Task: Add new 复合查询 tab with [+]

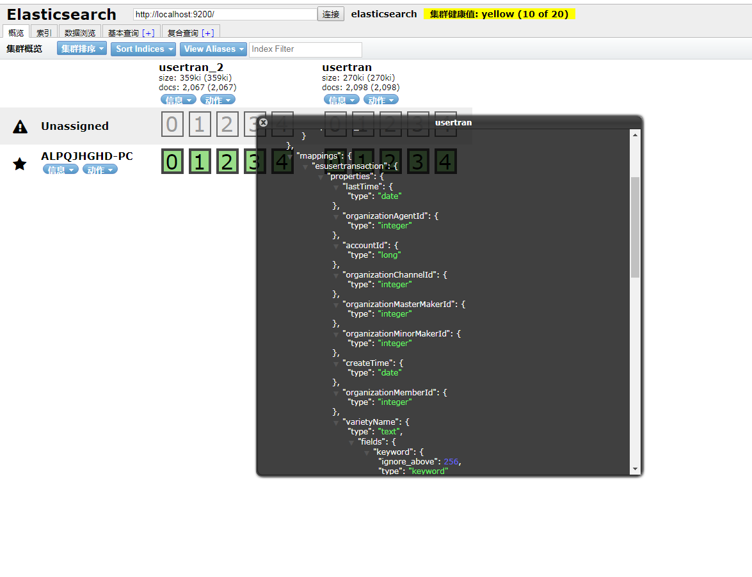Action: (207, 33)
